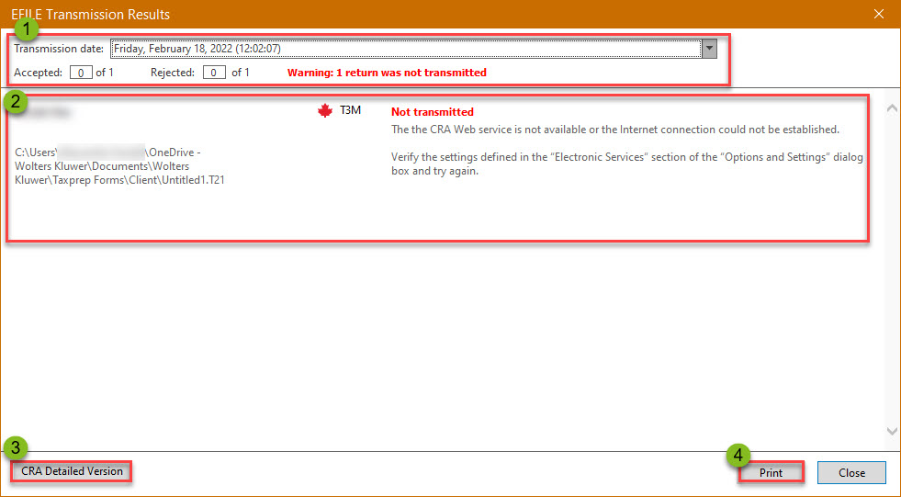Image resolution: width=901 pixels, height=497 pixels.
Task: Click the scrollbar down arrow
Action: (891, 430)
